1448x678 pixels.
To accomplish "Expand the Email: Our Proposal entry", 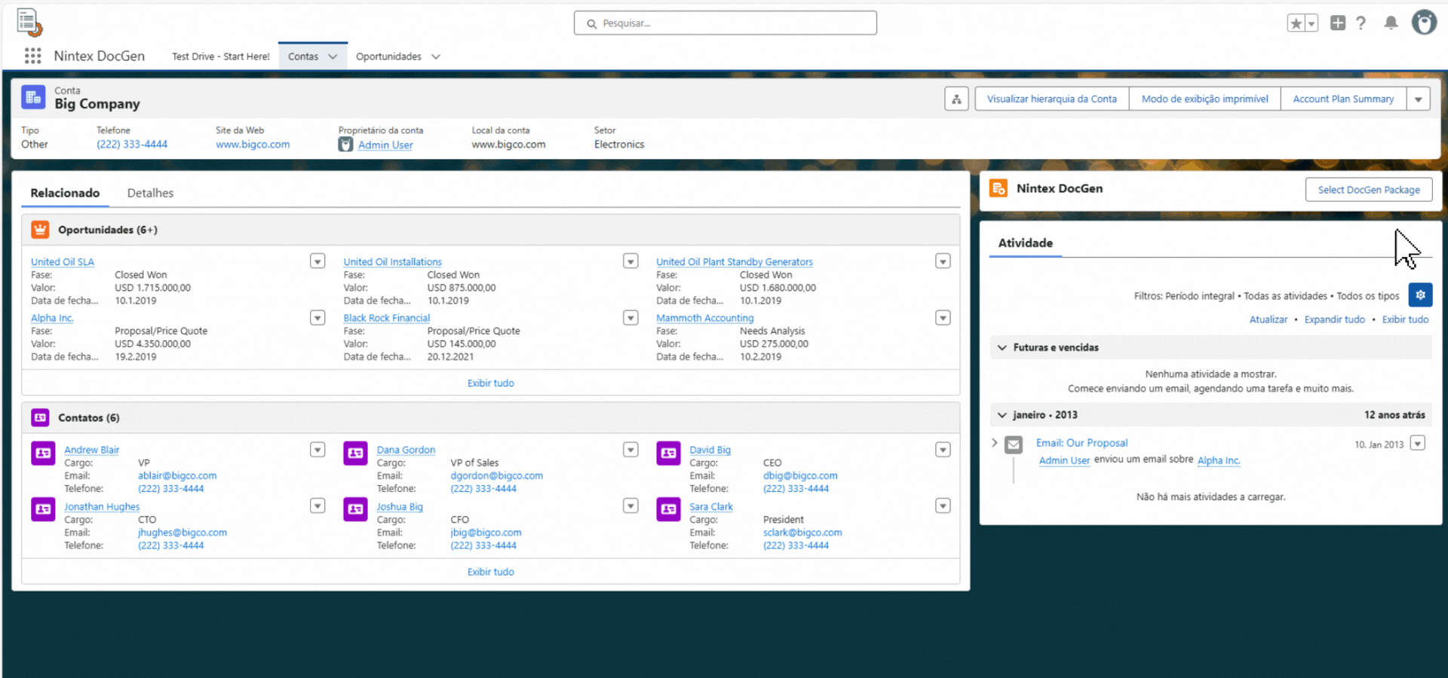I will (995, 443).
